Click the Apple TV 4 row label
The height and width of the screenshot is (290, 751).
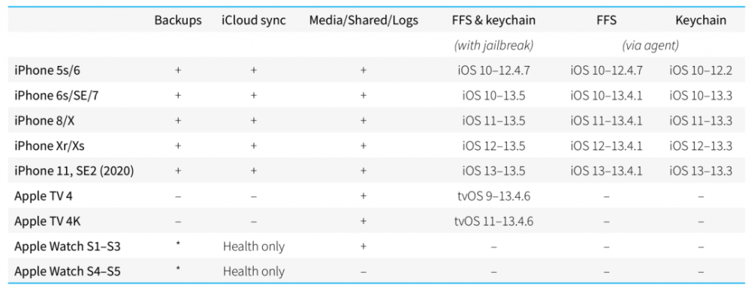43,196
